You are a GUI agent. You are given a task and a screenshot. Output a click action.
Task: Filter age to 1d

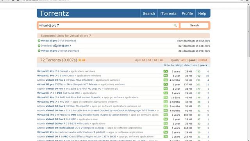(x=143, y=60)
